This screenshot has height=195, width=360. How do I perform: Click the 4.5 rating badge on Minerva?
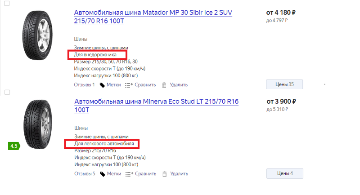pos(14,146)
